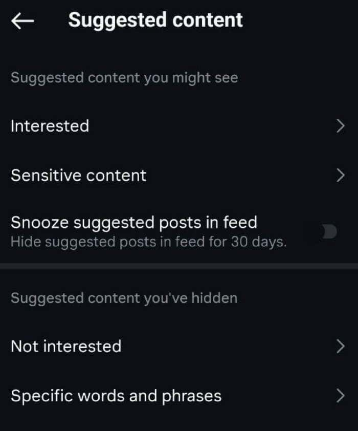Viewport: 358px width, 431px height.
Task: Tap the Suggested content page title
Action: click(x=155, y=20)
